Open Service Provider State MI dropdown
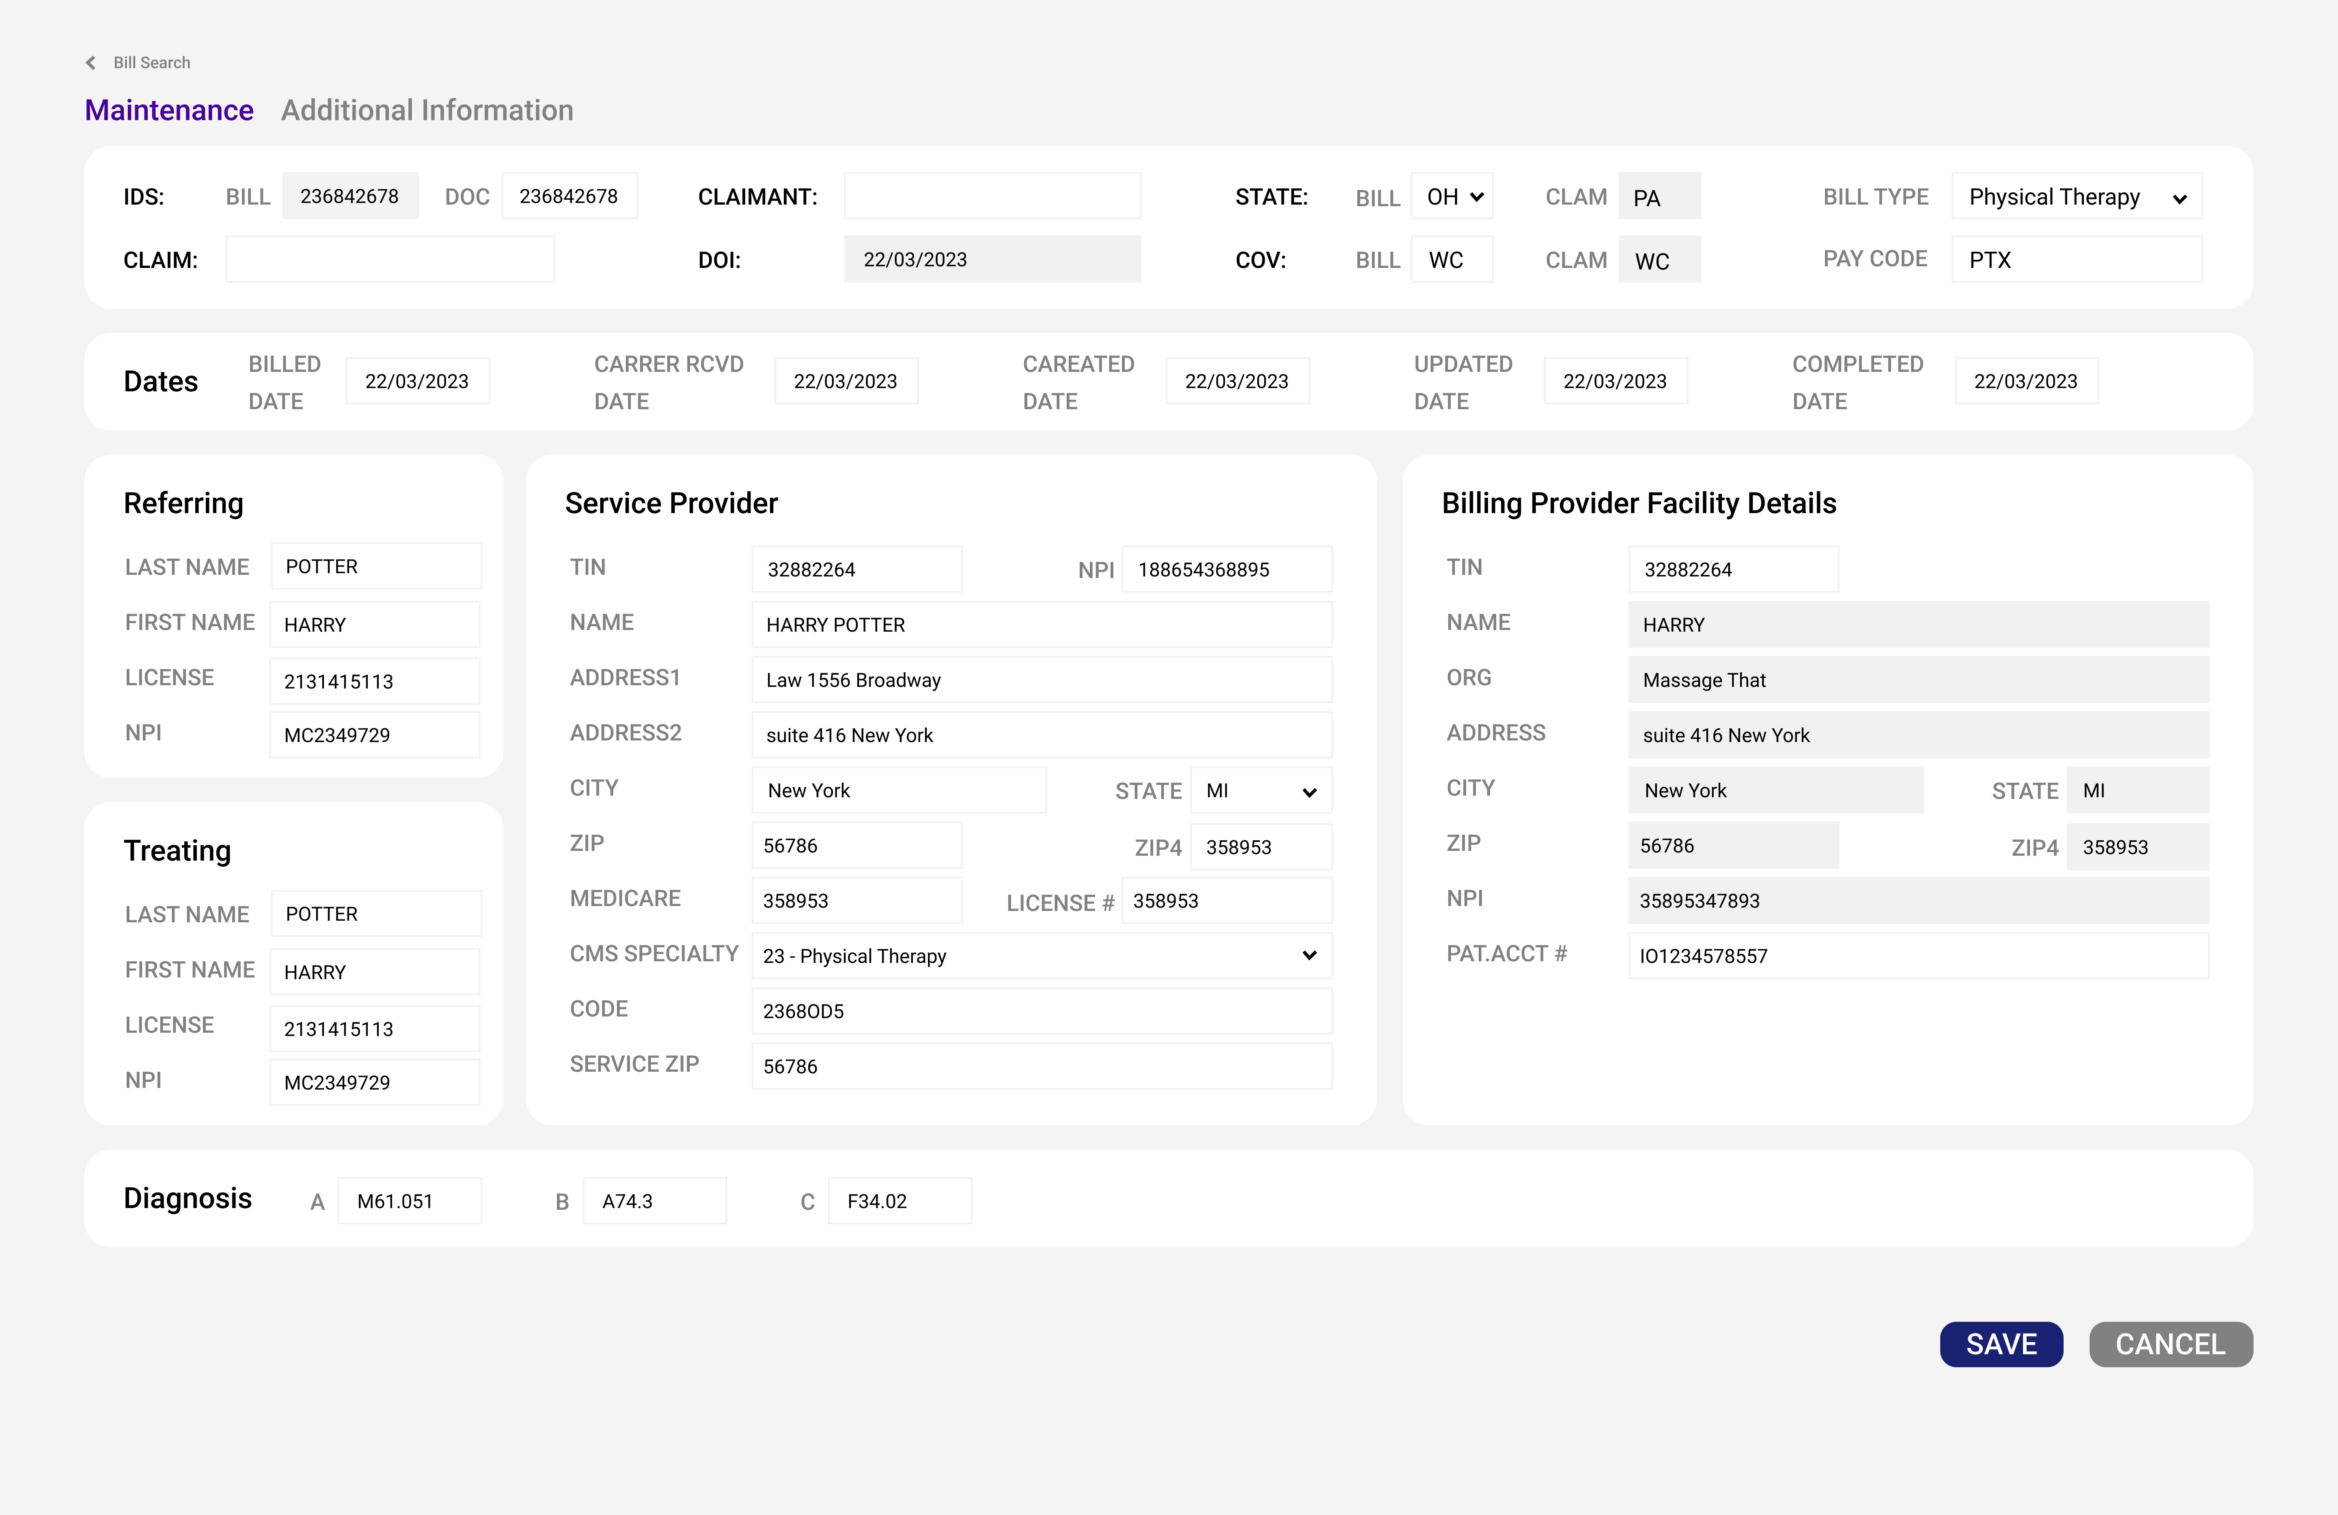Screen dimensions: 2338x1515 click(1261, 791)
